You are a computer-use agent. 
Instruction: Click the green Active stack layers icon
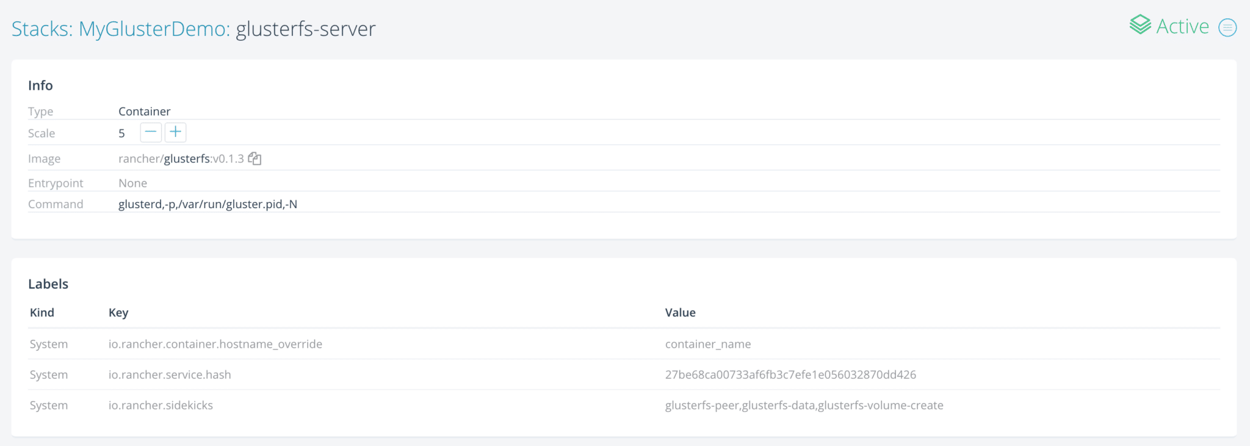[1140, 25]
